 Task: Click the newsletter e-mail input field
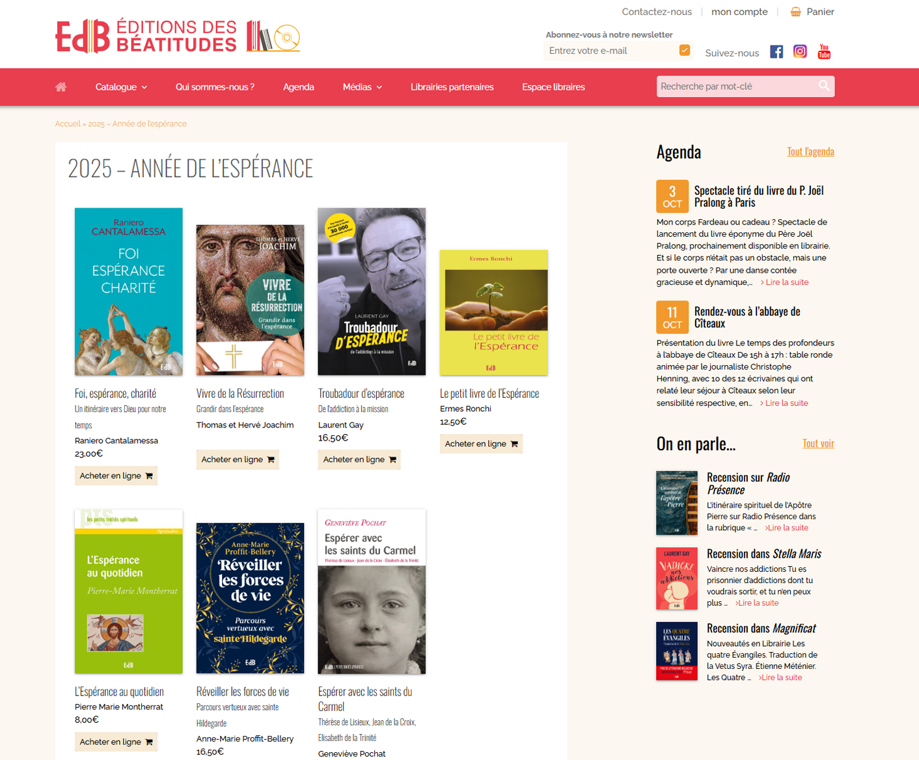tap(610, 51)
